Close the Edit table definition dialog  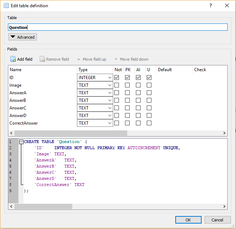click(227, 6)
